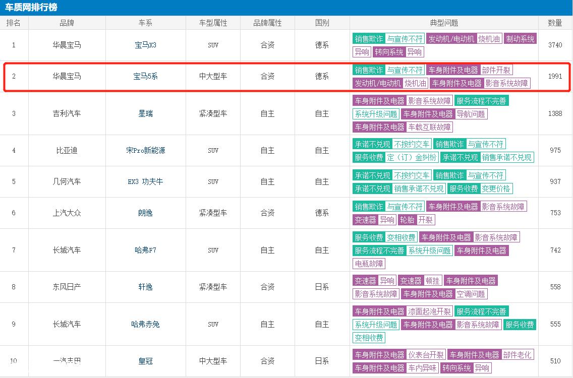This screenshot has height=378, width=573.
Task: Click the 品牌 column header
Action: (67, 23)
